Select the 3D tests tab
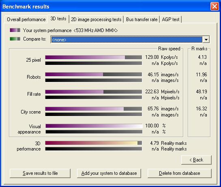This screenshot has height=187, width=221. (x=58, y=19)
